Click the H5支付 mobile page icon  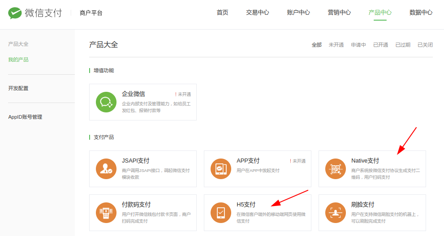coord(221,213)
